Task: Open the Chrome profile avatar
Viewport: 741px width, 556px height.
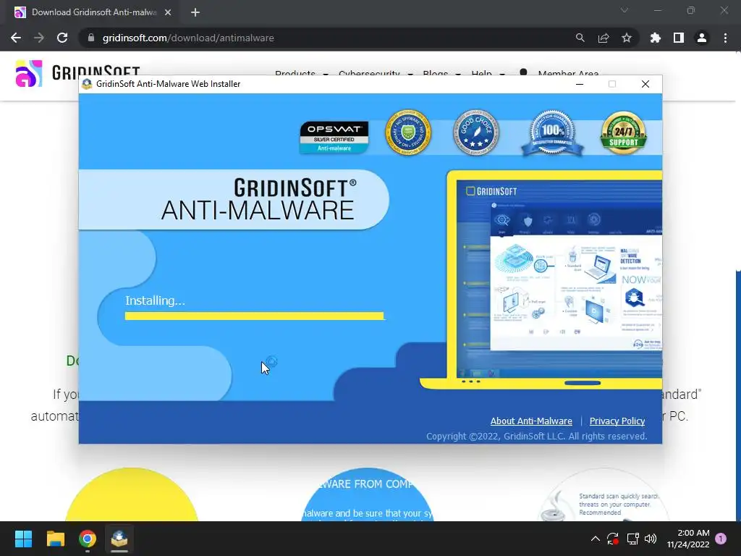Action: point(702,38)
